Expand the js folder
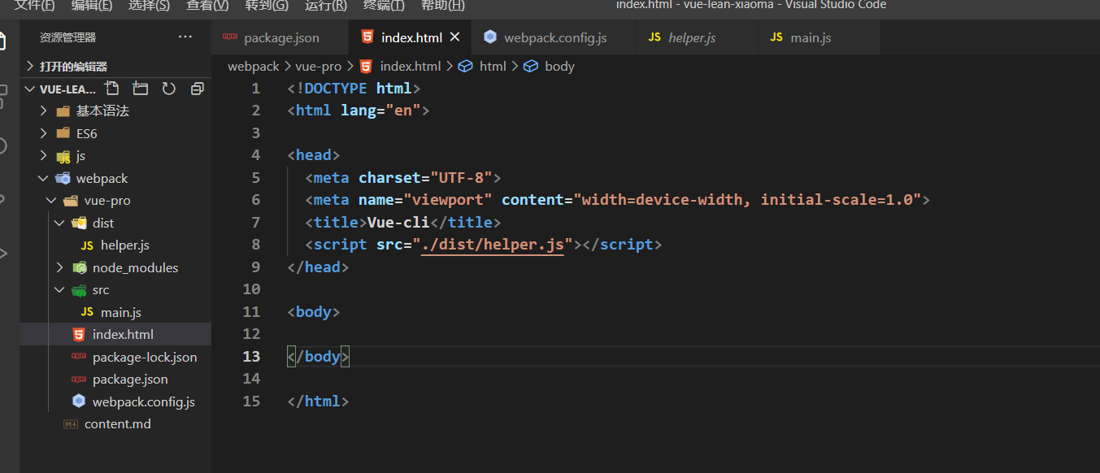 click(x=115, y=155)
